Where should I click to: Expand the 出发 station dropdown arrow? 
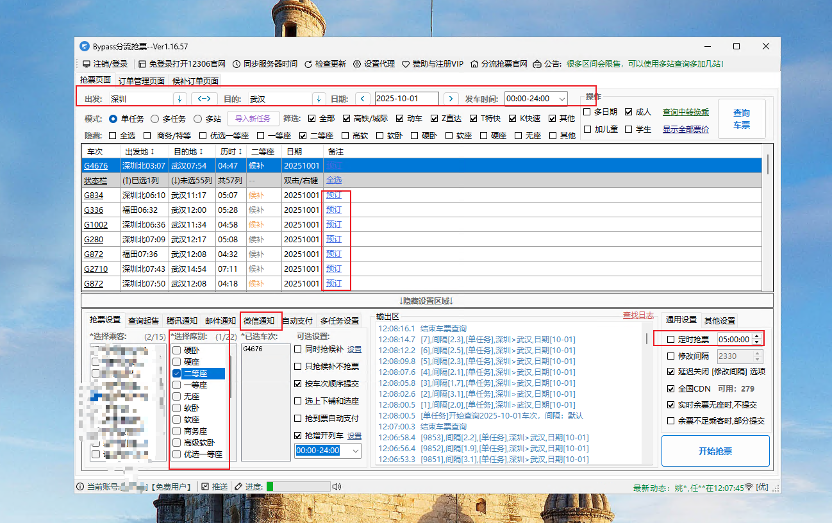pyautogui.click(x=180, y=99)
